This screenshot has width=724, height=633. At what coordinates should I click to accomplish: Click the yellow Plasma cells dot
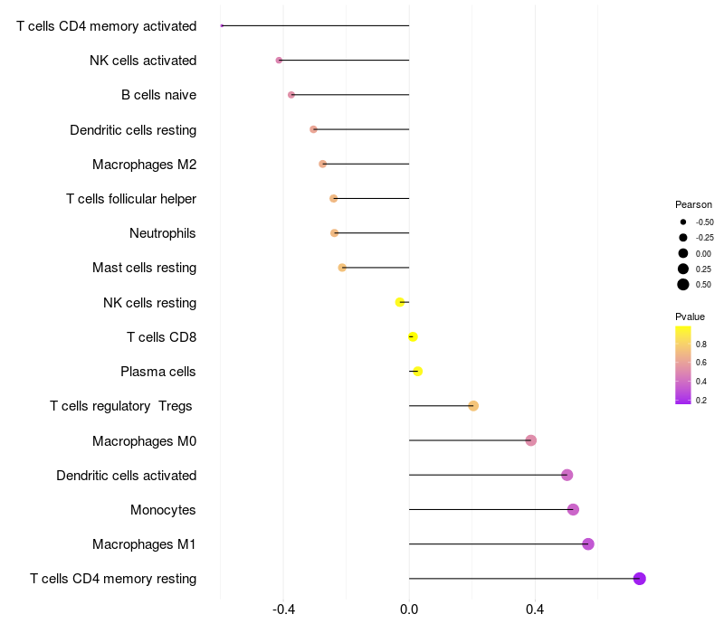418,372
